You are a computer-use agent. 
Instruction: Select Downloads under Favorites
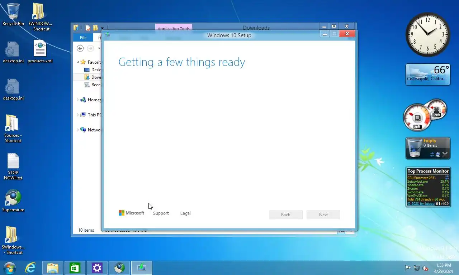(x=92, y=77)
